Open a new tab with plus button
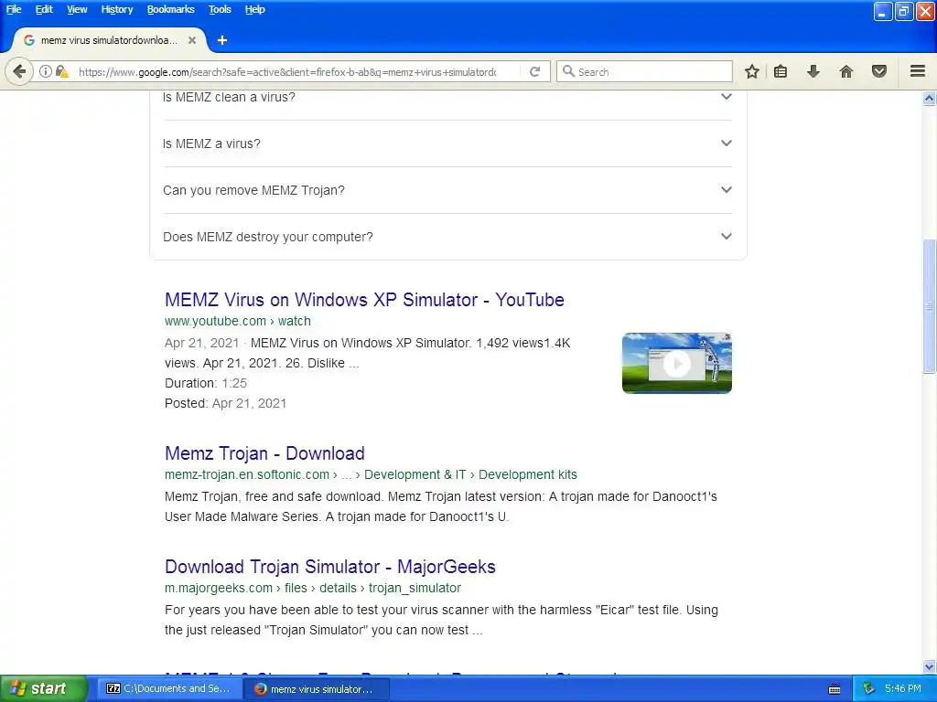 coord(222,40)
